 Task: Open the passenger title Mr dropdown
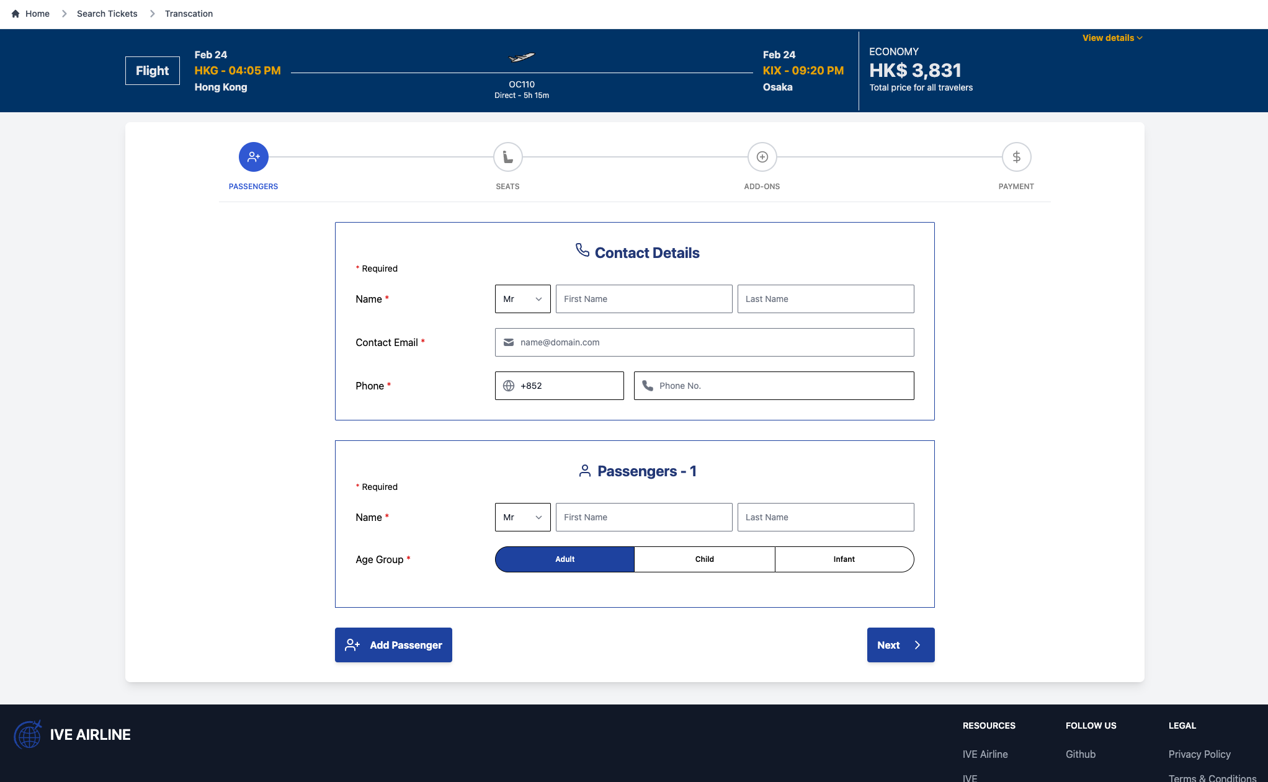[522, 517]
